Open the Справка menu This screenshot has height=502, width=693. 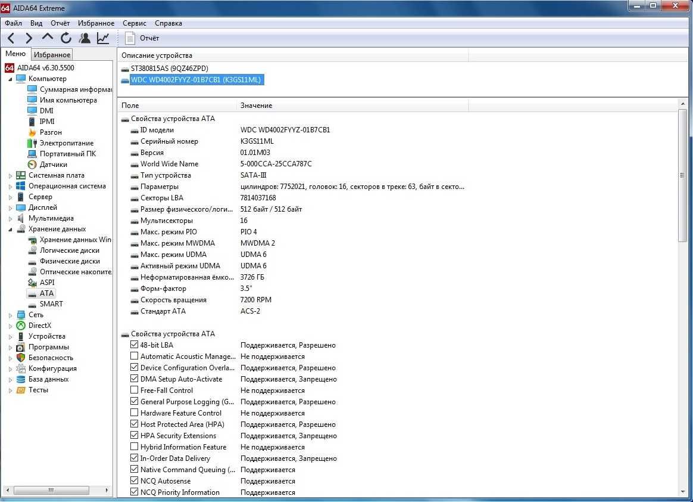pos(168,23)
